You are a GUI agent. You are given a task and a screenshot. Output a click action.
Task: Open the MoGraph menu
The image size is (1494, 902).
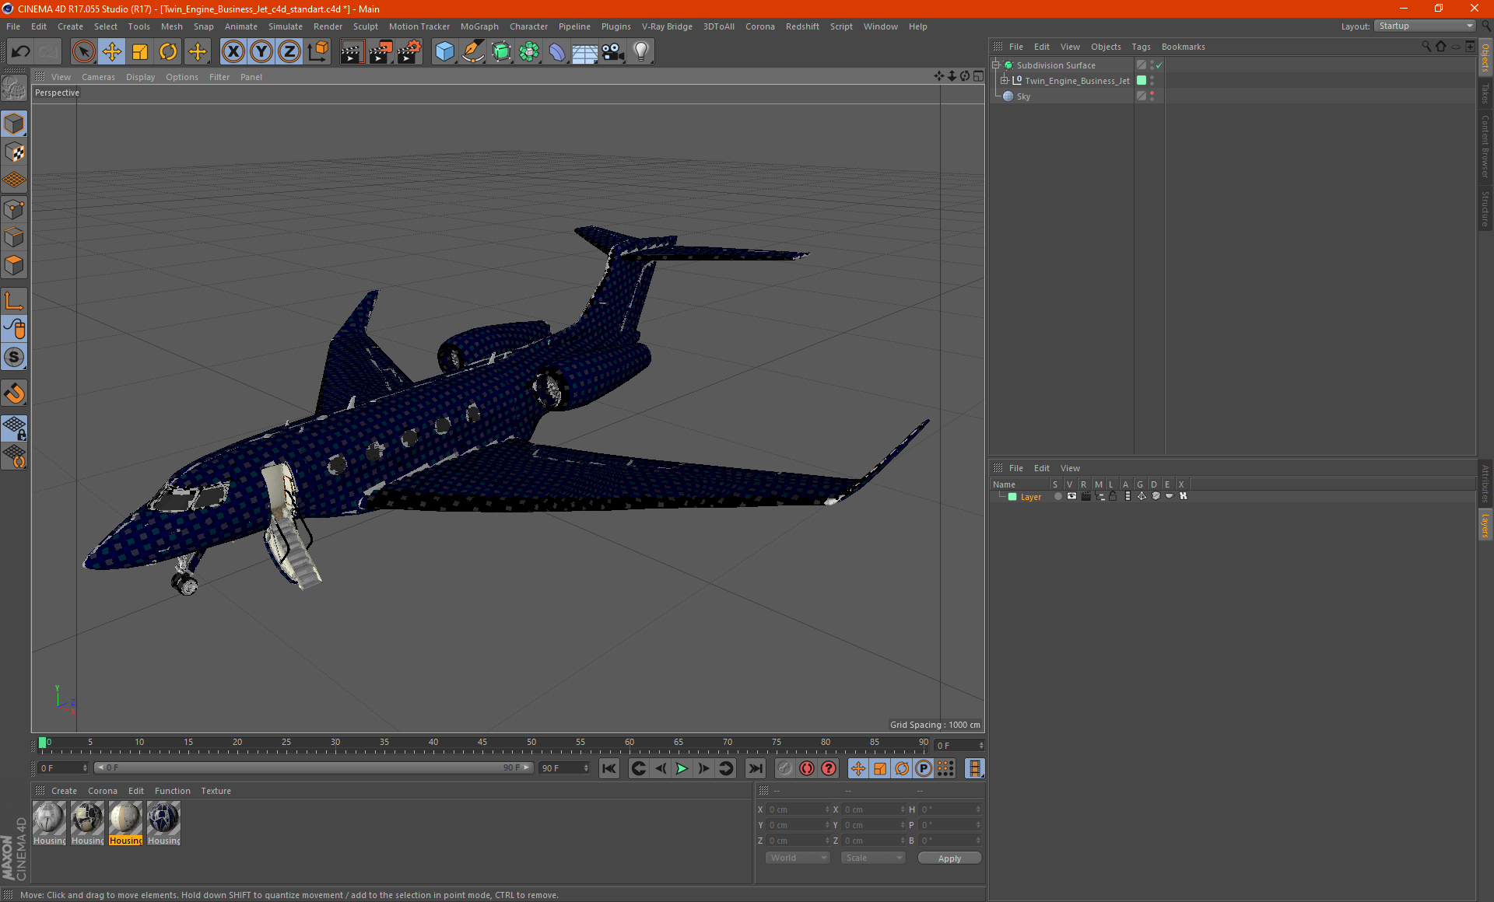(479, 26)
